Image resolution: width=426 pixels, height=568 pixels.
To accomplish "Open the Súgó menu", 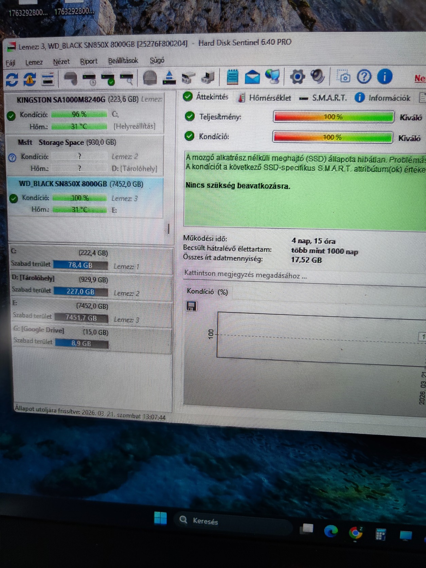I will [x=157, y=60].
